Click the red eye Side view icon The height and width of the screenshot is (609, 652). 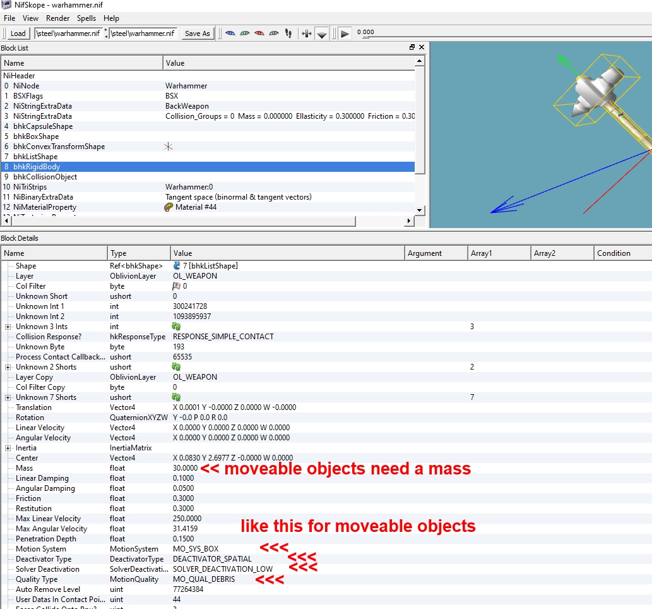tap(259, 33)
